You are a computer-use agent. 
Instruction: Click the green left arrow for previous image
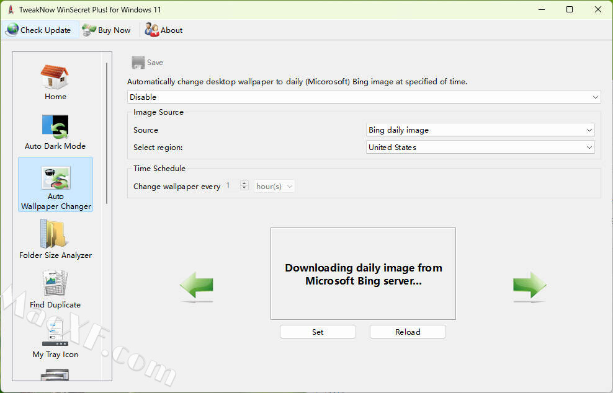coord(196,286)
